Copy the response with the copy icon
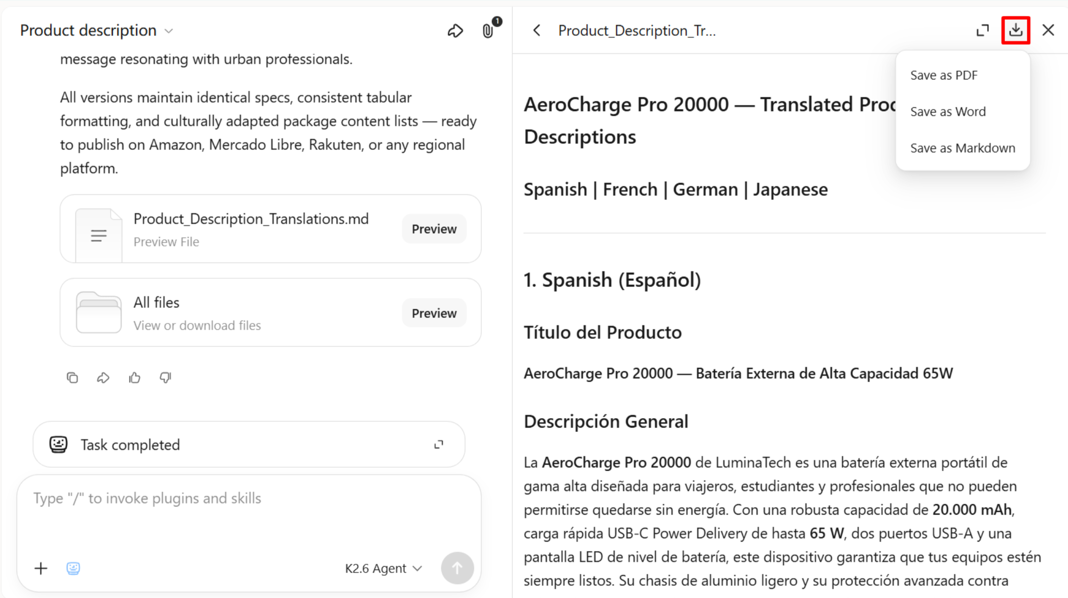 pyautogui.click(x=72, y=378)
